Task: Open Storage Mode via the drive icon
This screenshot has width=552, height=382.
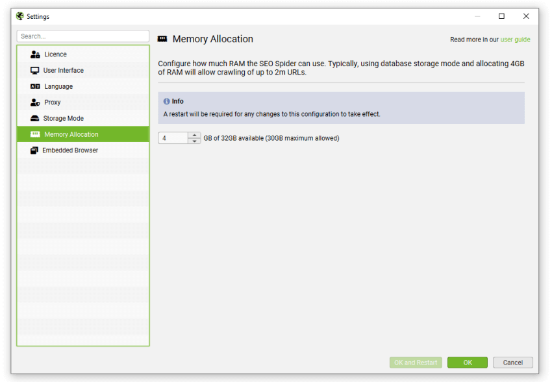Action: tap(35, 118)
